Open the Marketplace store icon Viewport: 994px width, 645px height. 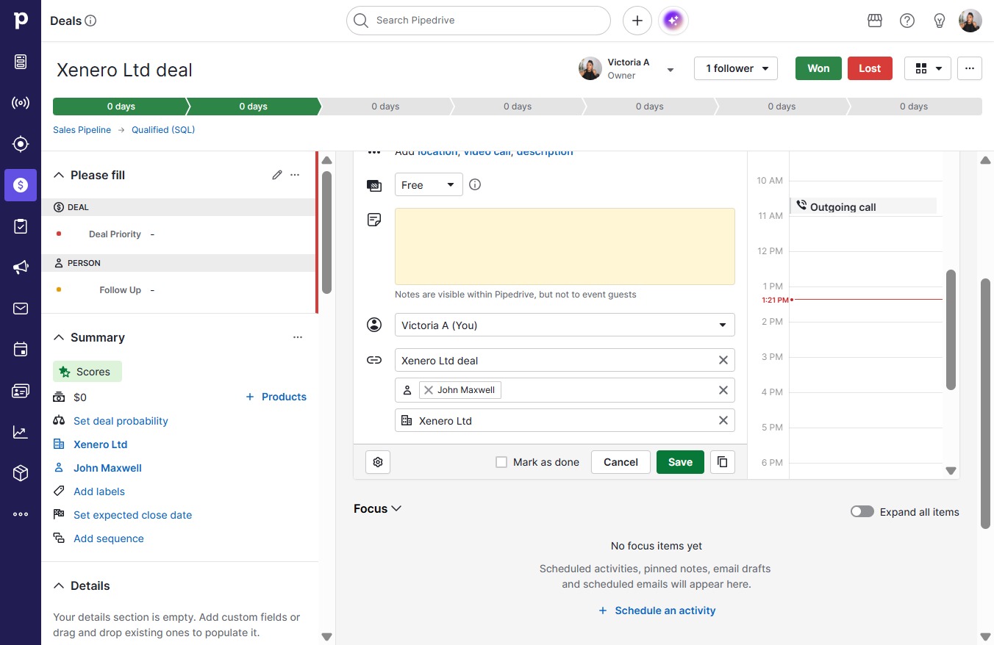(x=875, y=21)
